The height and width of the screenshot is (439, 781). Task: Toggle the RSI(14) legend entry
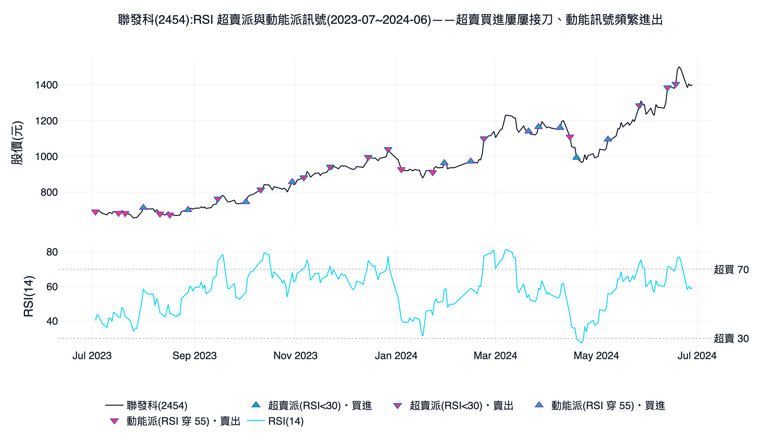click(x=275, y=421)
